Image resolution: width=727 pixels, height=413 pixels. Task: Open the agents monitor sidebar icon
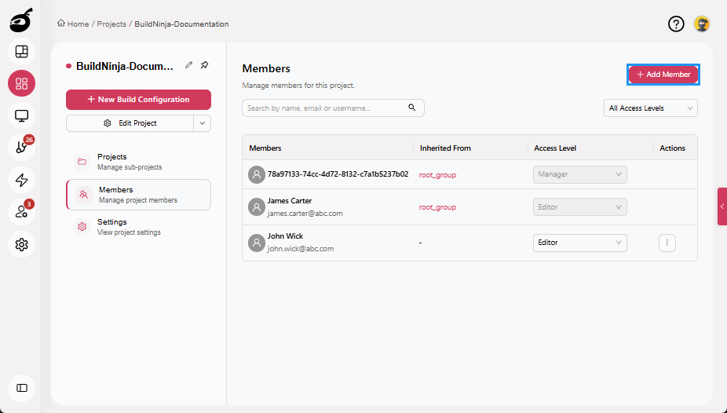[22, 115]
